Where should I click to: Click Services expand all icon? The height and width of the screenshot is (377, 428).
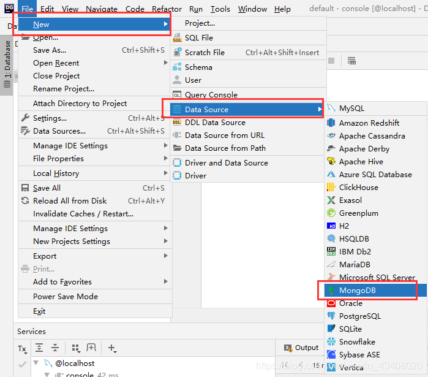click(39, 348)
